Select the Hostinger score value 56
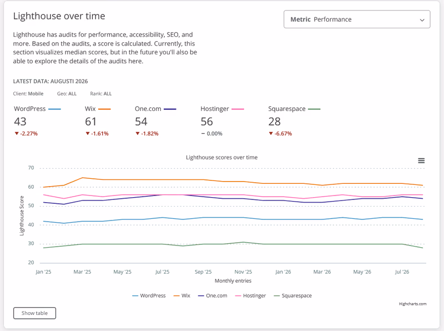444x331 pixels. pos(206,122)
